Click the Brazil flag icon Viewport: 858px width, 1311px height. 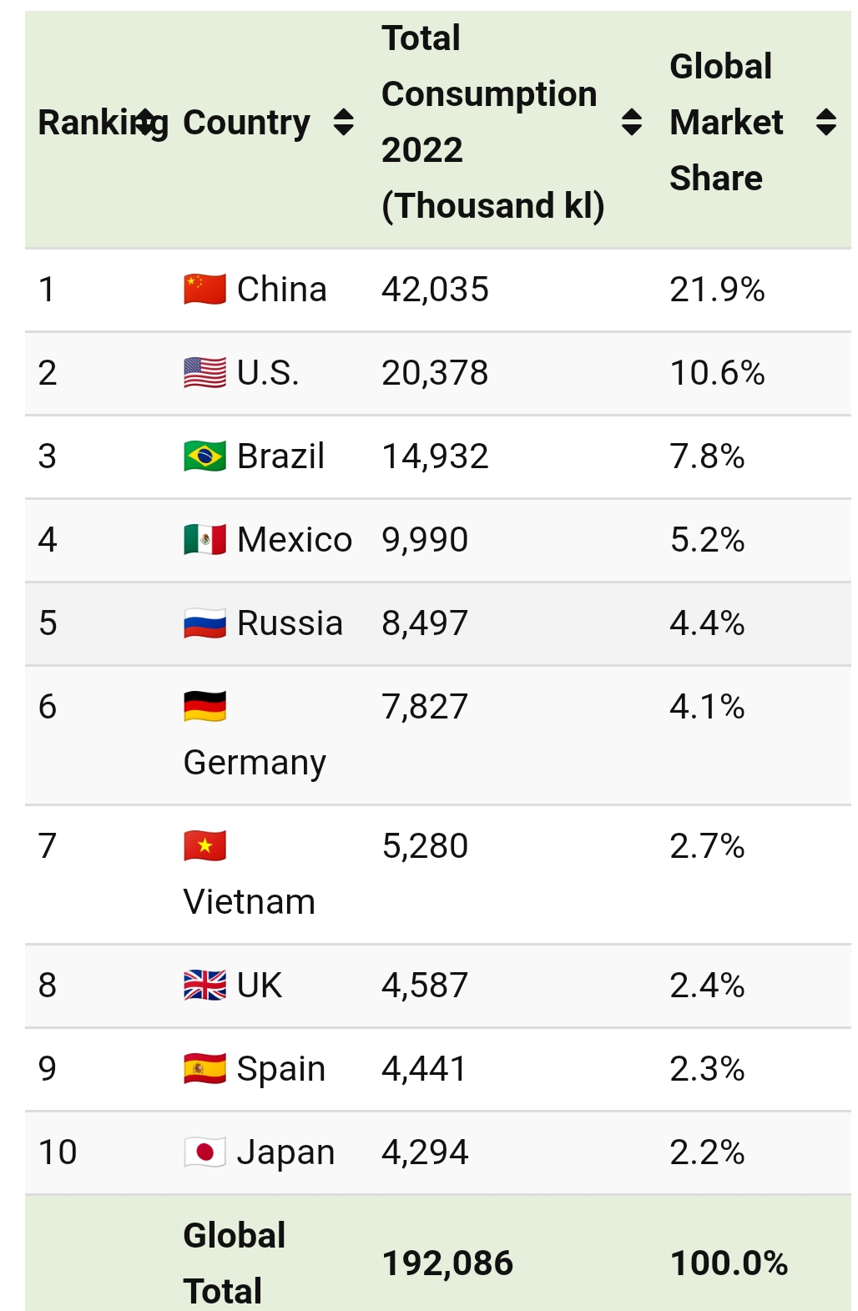point(204,456)
